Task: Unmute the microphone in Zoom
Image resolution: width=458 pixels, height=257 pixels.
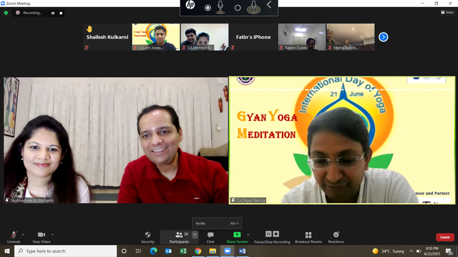Action: pos(13,237)
